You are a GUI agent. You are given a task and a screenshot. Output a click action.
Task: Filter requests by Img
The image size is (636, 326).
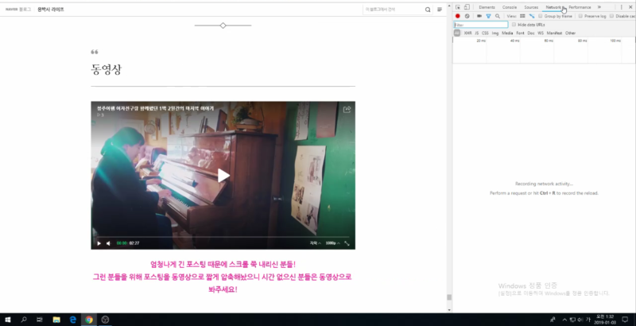495,33
